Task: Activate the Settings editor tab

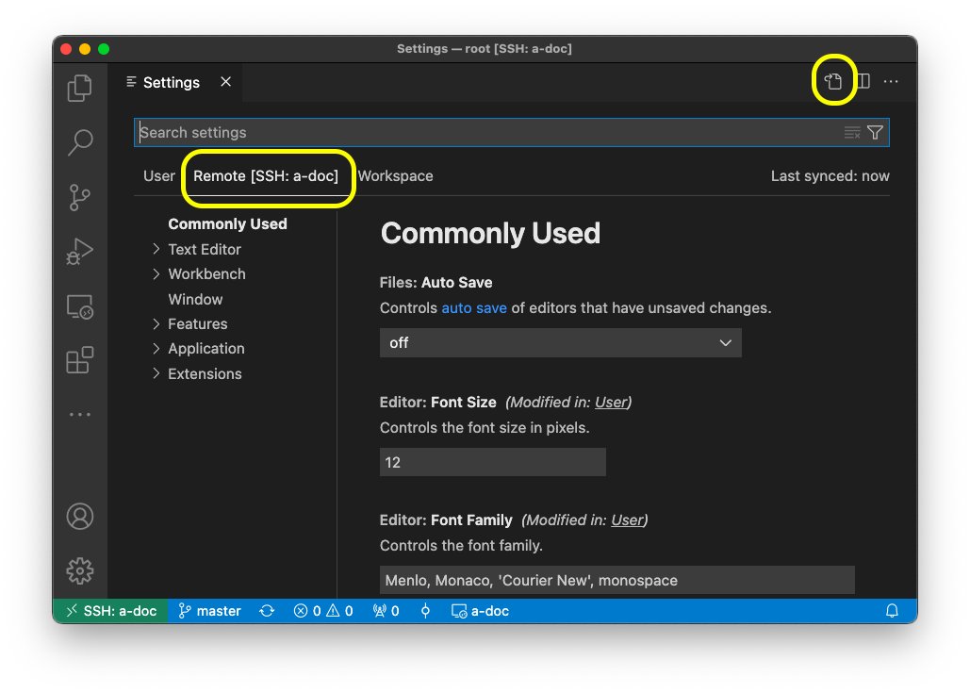Action: click(172, 82)
